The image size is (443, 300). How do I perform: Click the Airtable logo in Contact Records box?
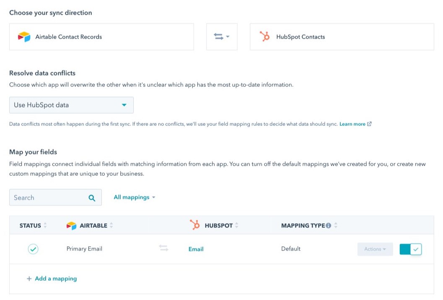coord(24,37)
